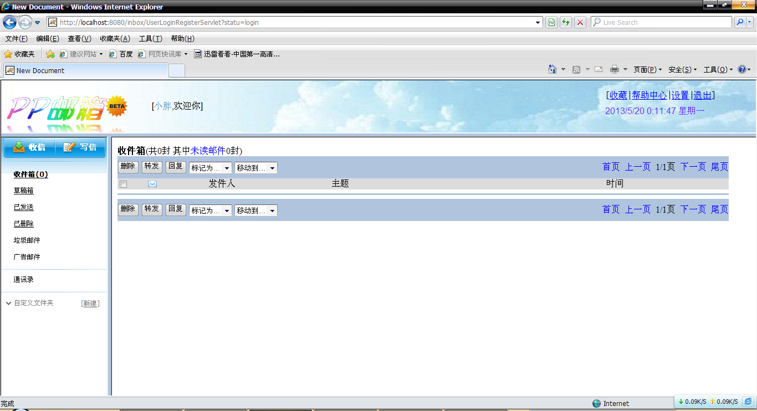Click the Internet Explorer home icon

(x=553, y=69)
